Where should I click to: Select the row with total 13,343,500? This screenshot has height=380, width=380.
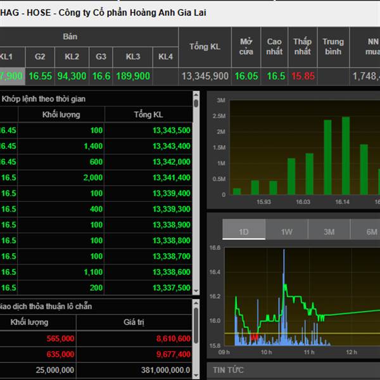coord(96,130)
